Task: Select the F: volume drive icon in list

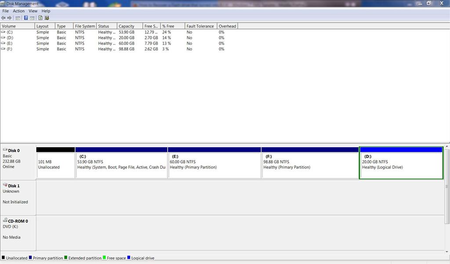Action: pos(3,49)
